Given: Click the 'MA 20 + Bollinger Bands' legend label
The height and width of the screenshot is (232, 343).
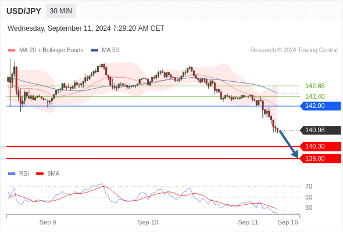Looking at the screenshot, I should [51, 50].
